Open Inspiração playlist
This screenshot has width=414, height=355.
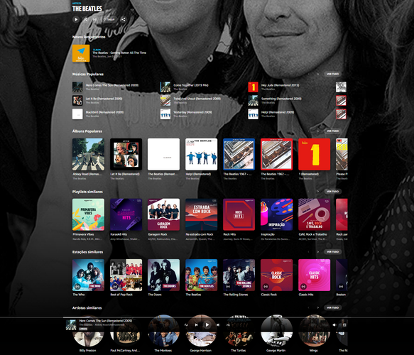277,214
